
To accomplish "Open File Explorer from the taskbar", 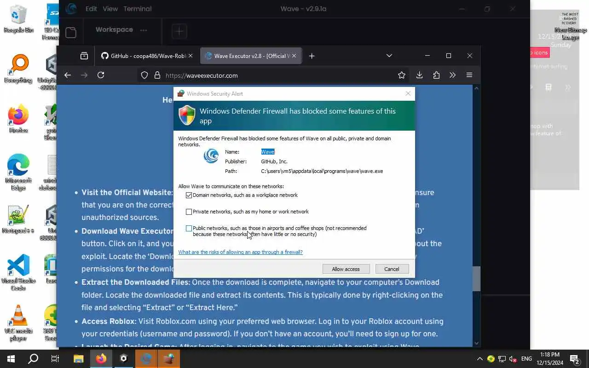I will (x=78, y=359).
